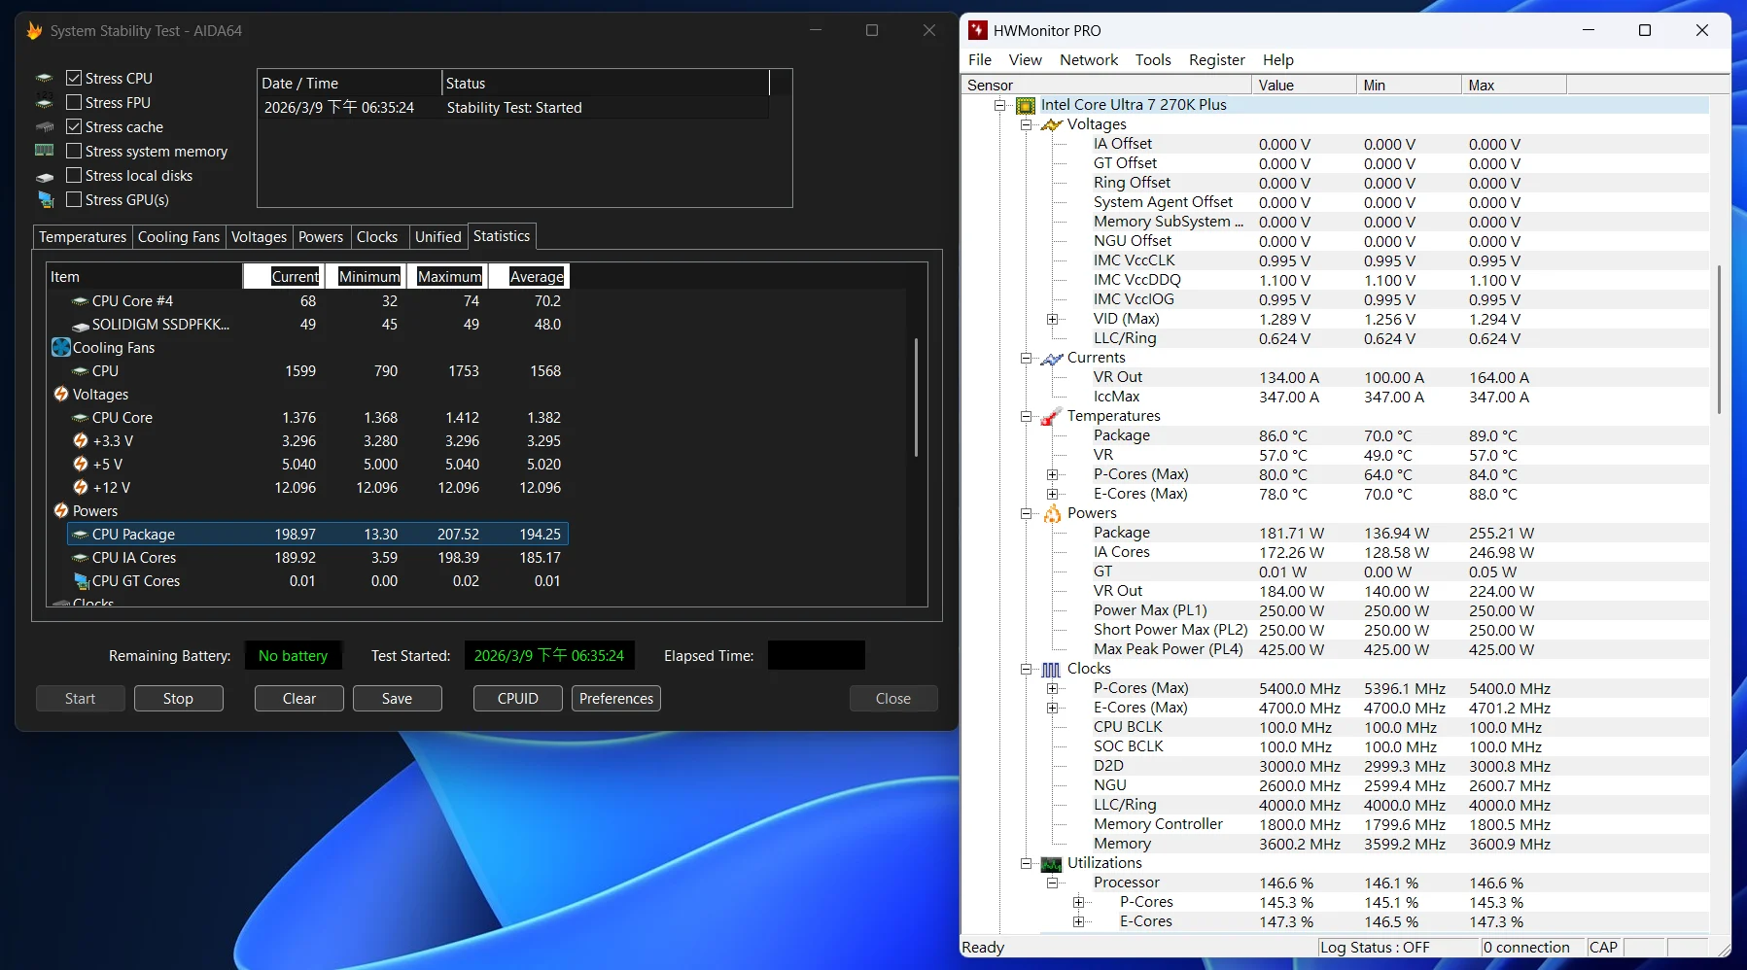
Task: Click the Temperatures thermometer icon
Action: coord(1051,417)
